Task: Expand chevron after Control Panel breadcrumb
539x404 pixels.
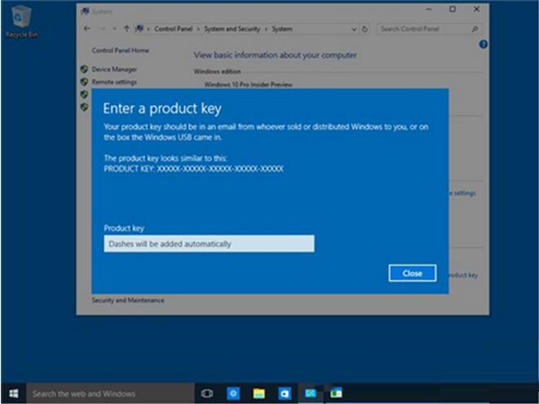Action: point(198,29)
